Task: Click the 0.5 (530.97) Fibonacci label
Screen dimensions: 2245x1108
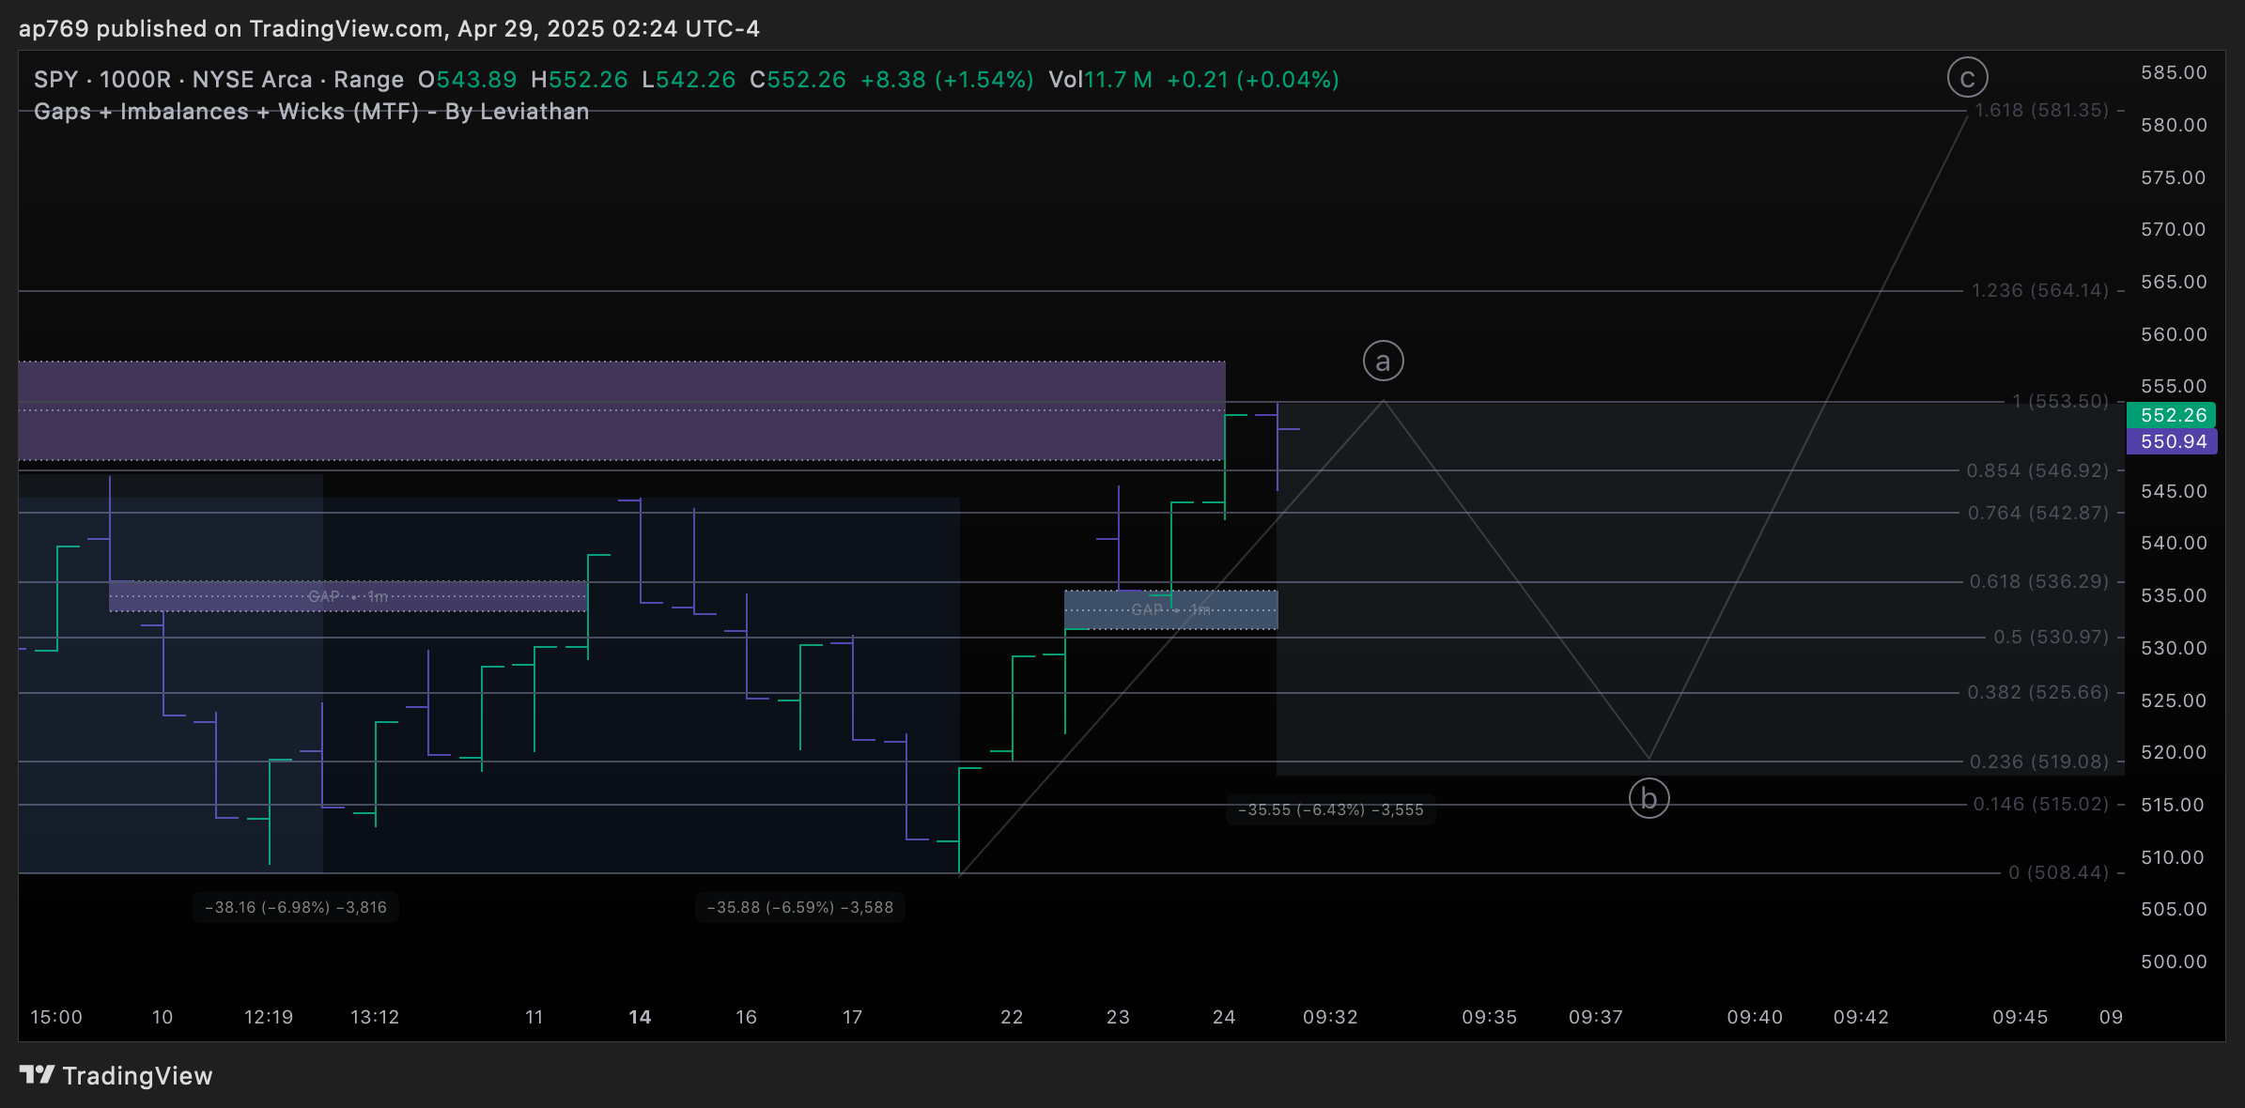Action: (x=2051, y=637)
